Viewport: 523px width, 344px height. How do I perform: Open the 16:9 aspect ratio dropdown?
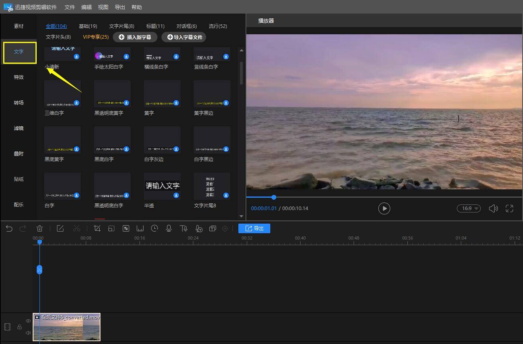click(468, 208)
